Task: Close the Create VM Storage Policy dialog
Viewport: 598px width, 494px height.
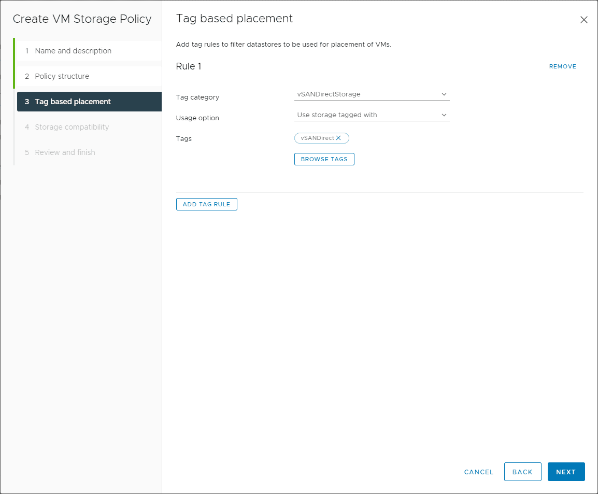Action: [584, 19]
